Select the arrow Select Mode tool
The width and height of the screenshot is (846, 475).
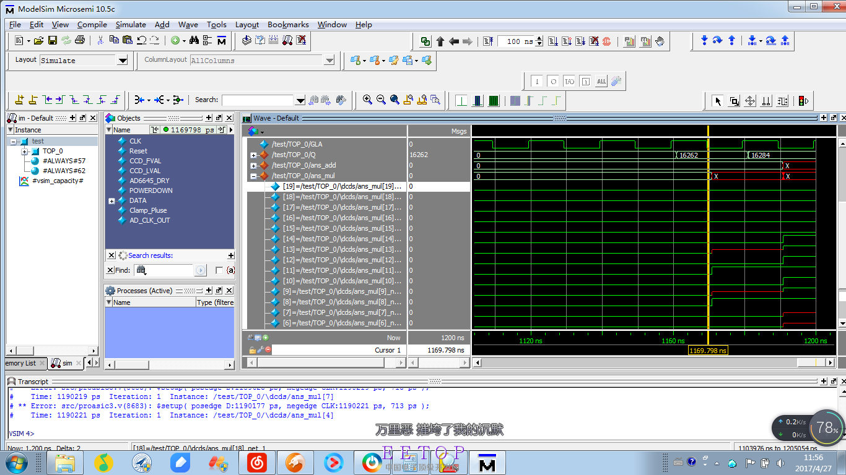click(718, 101)
